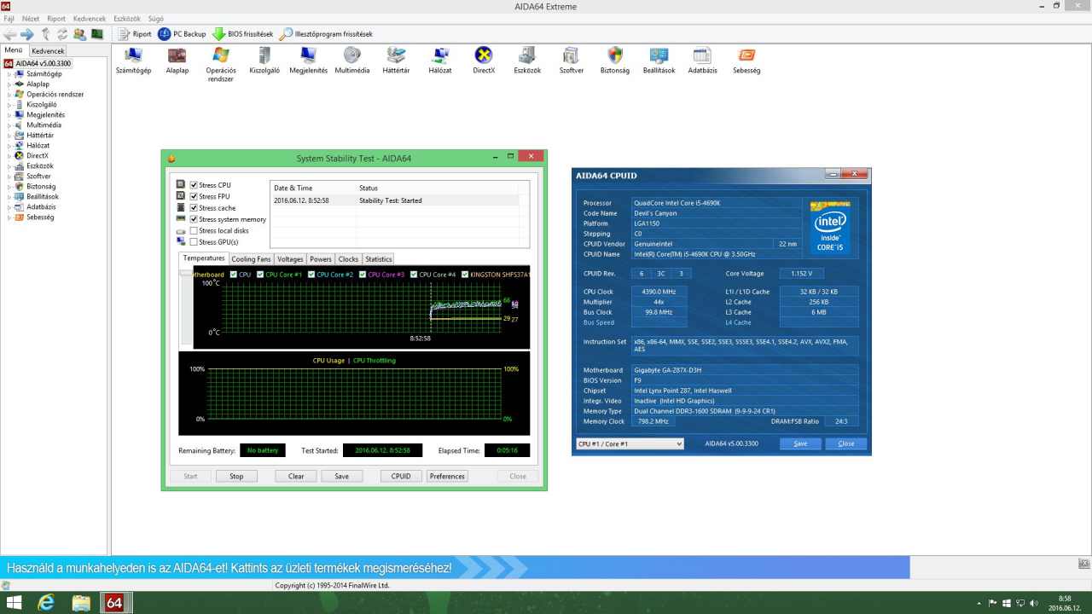Image resolution: width=1092 pixels, height=614 pixels.
Task: Expand the Számítógép tree node
Action: click(9, 74)
